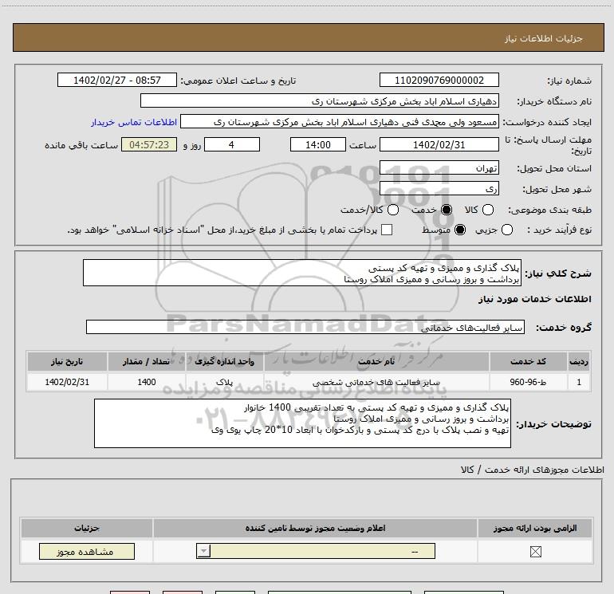
Task: Click the remaining days field showing 4
Action: [232, 144]
